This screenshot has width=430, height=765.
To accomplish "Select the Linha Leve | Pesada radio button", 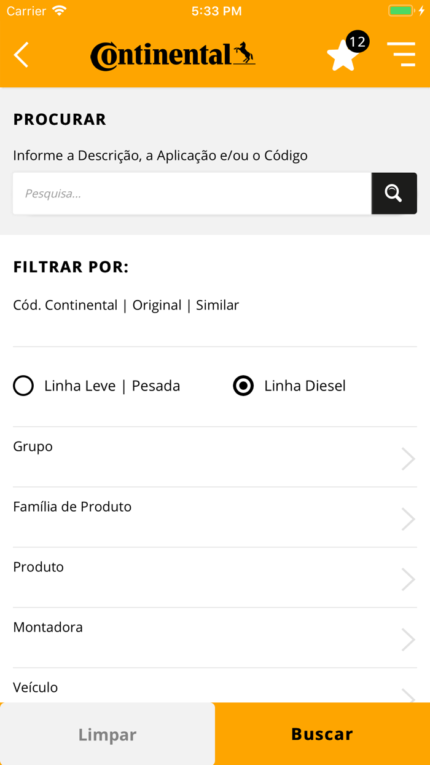I will (23, 386).
